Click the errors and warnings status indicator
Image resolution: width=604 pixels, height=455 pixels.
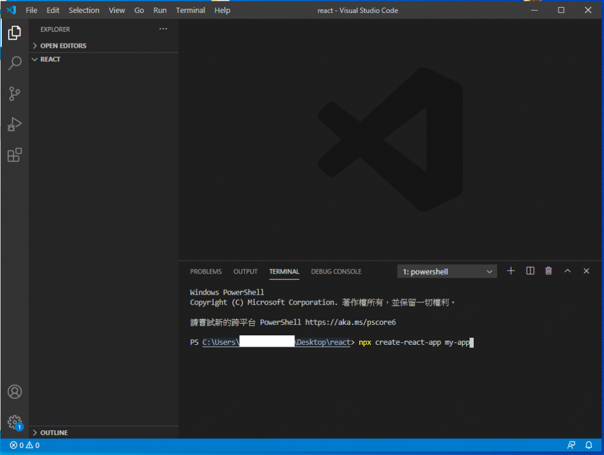25,446
